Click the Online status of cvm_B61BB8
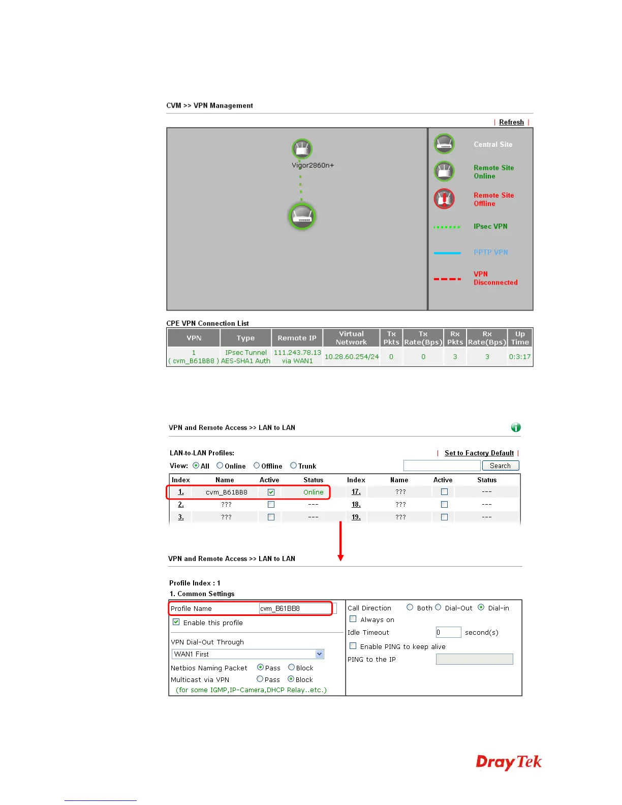 pos(314,492)
